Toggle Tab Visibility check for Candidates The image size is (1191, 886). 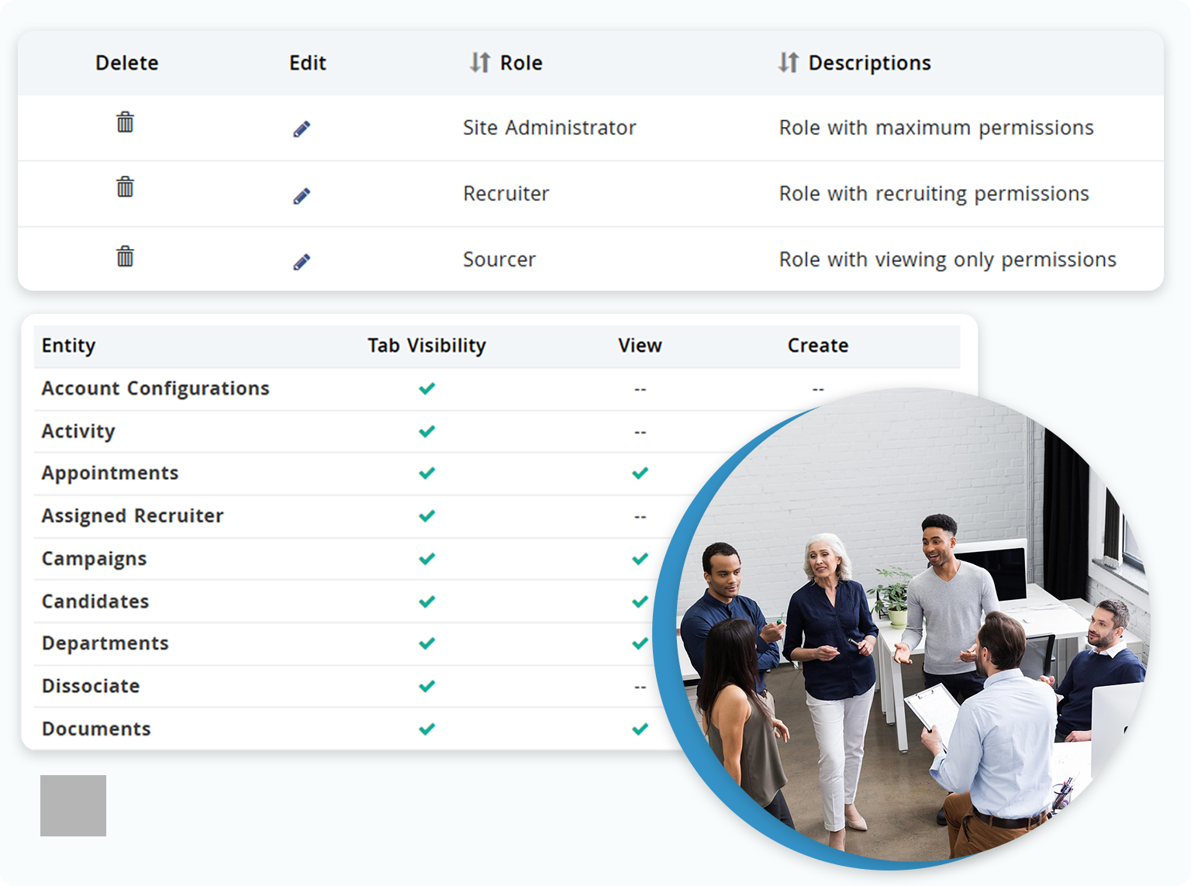427,602
